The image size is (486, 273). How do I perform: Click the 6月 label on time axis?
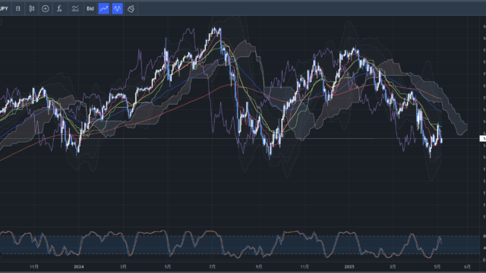click(467, 266)
